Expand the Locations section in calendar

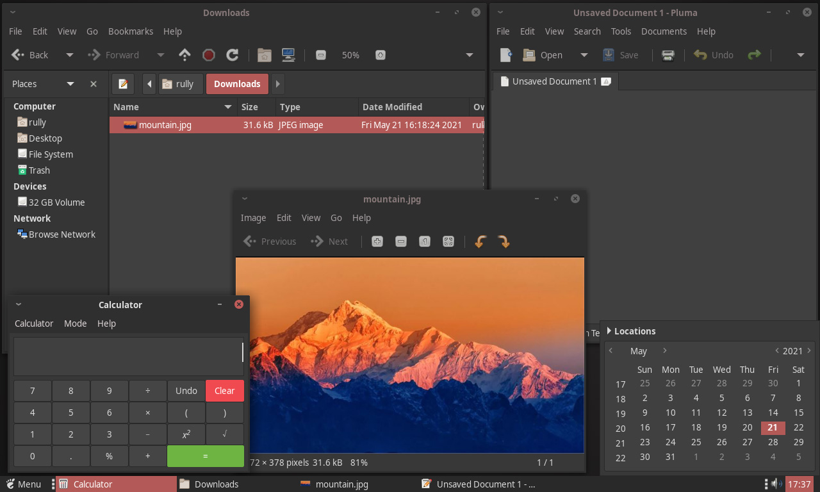[609, 331]
